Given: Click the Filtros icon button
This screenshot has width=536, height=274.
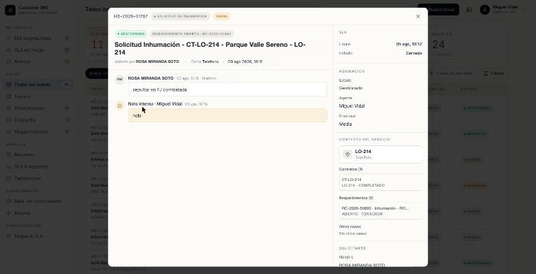Looking at the screenshot, I should point(494,73).
